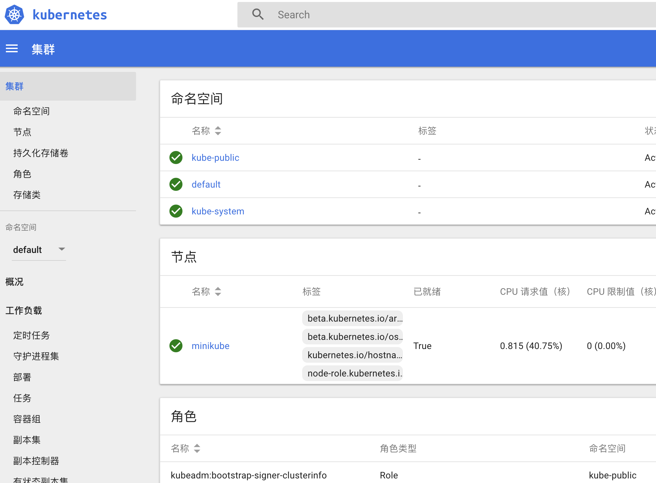Click the 集群 title in blue toolbar
Screen dimensions: 656x483
point(43,49)
